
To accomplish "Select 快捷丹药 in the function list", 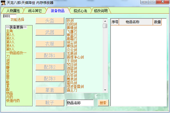I will pos(13,101).
